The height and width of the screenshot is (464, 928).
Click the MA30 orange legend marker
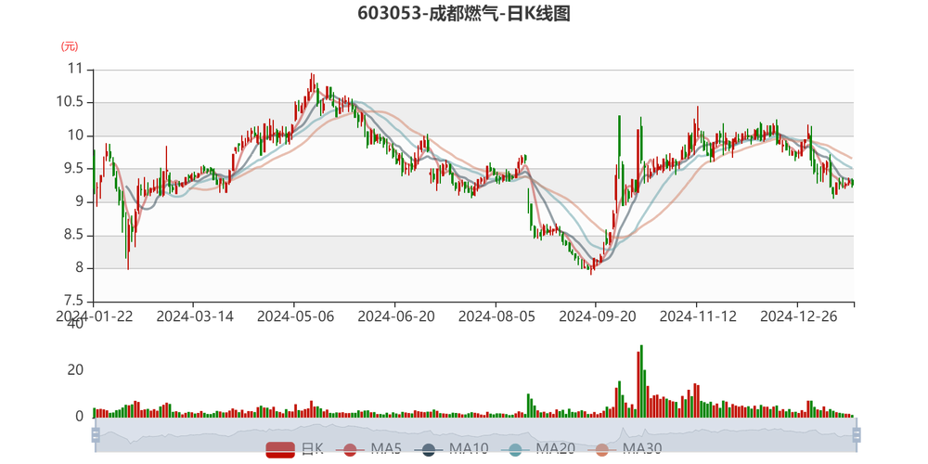pos(602,450)
